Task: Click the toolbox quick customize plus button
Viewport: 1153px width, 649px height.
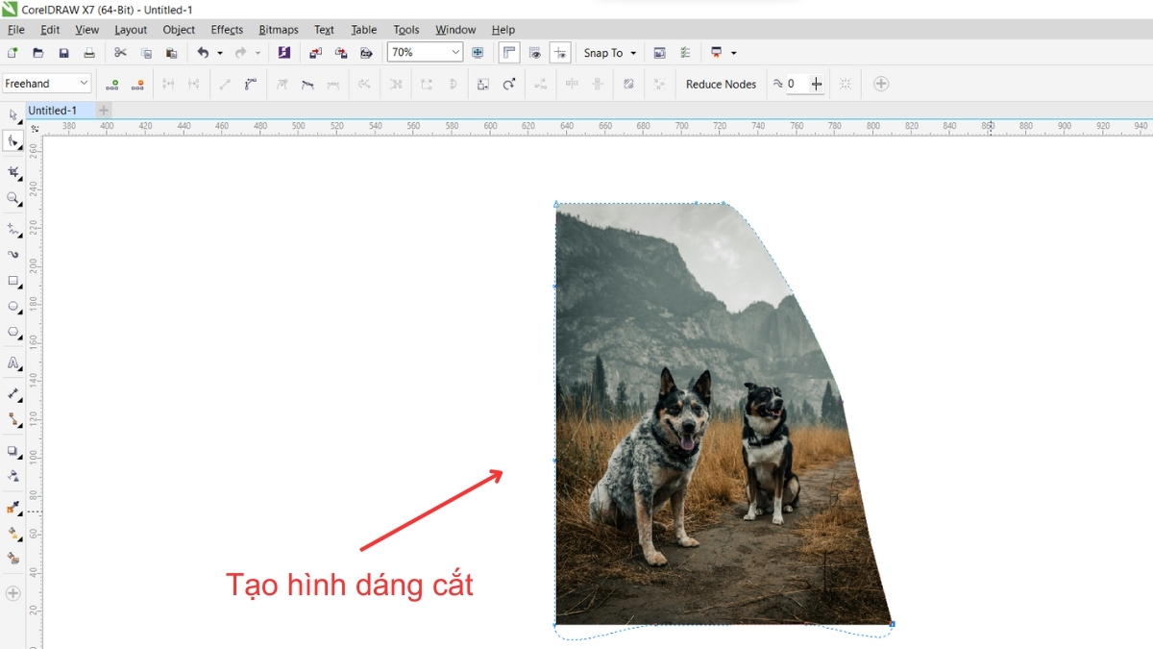Action: [13, 593]
